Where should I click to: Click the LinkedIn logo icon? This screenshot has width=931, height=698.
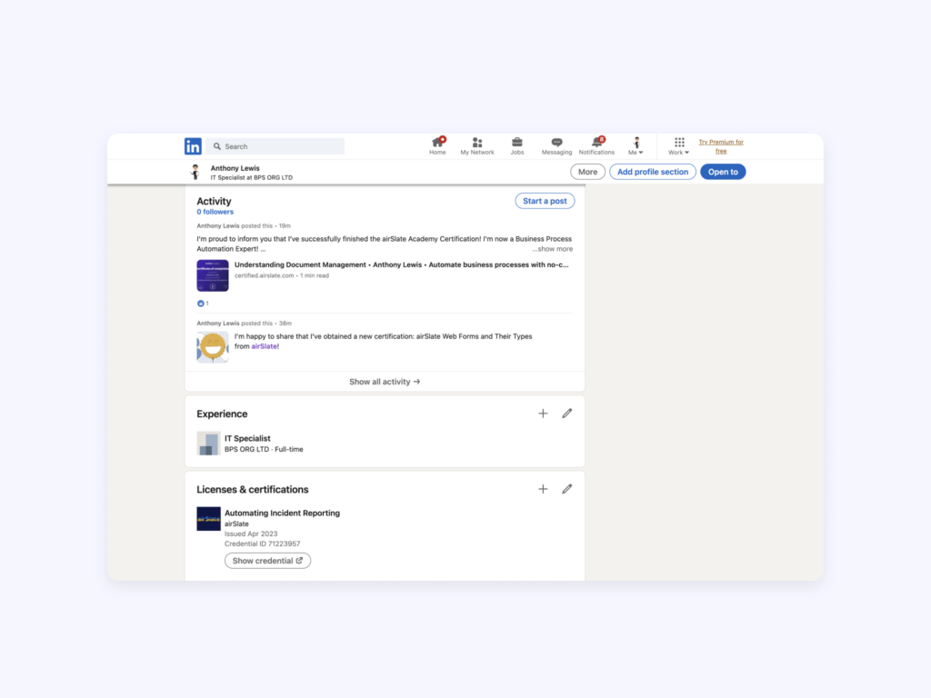coord(193,146)
